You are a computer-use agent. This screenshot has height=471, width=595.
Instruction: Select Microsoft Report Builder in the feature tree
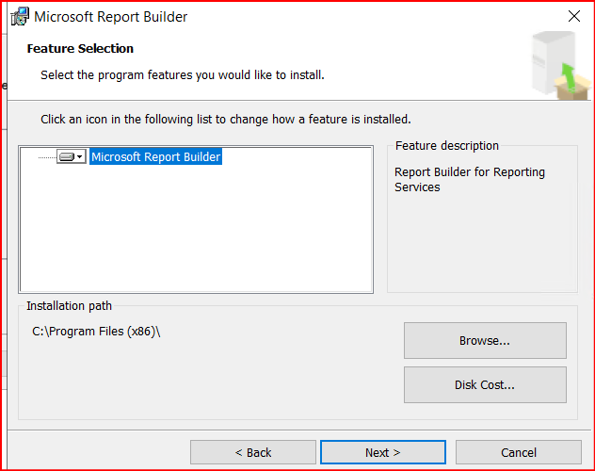pyautogui.click(x=155, y=157)
